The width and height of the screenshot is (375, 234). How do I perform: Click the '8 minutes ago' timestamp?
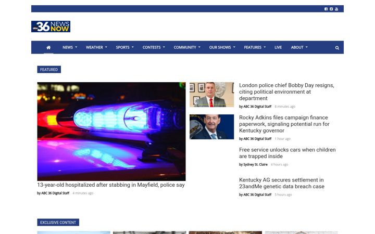[x=285, y=107]
